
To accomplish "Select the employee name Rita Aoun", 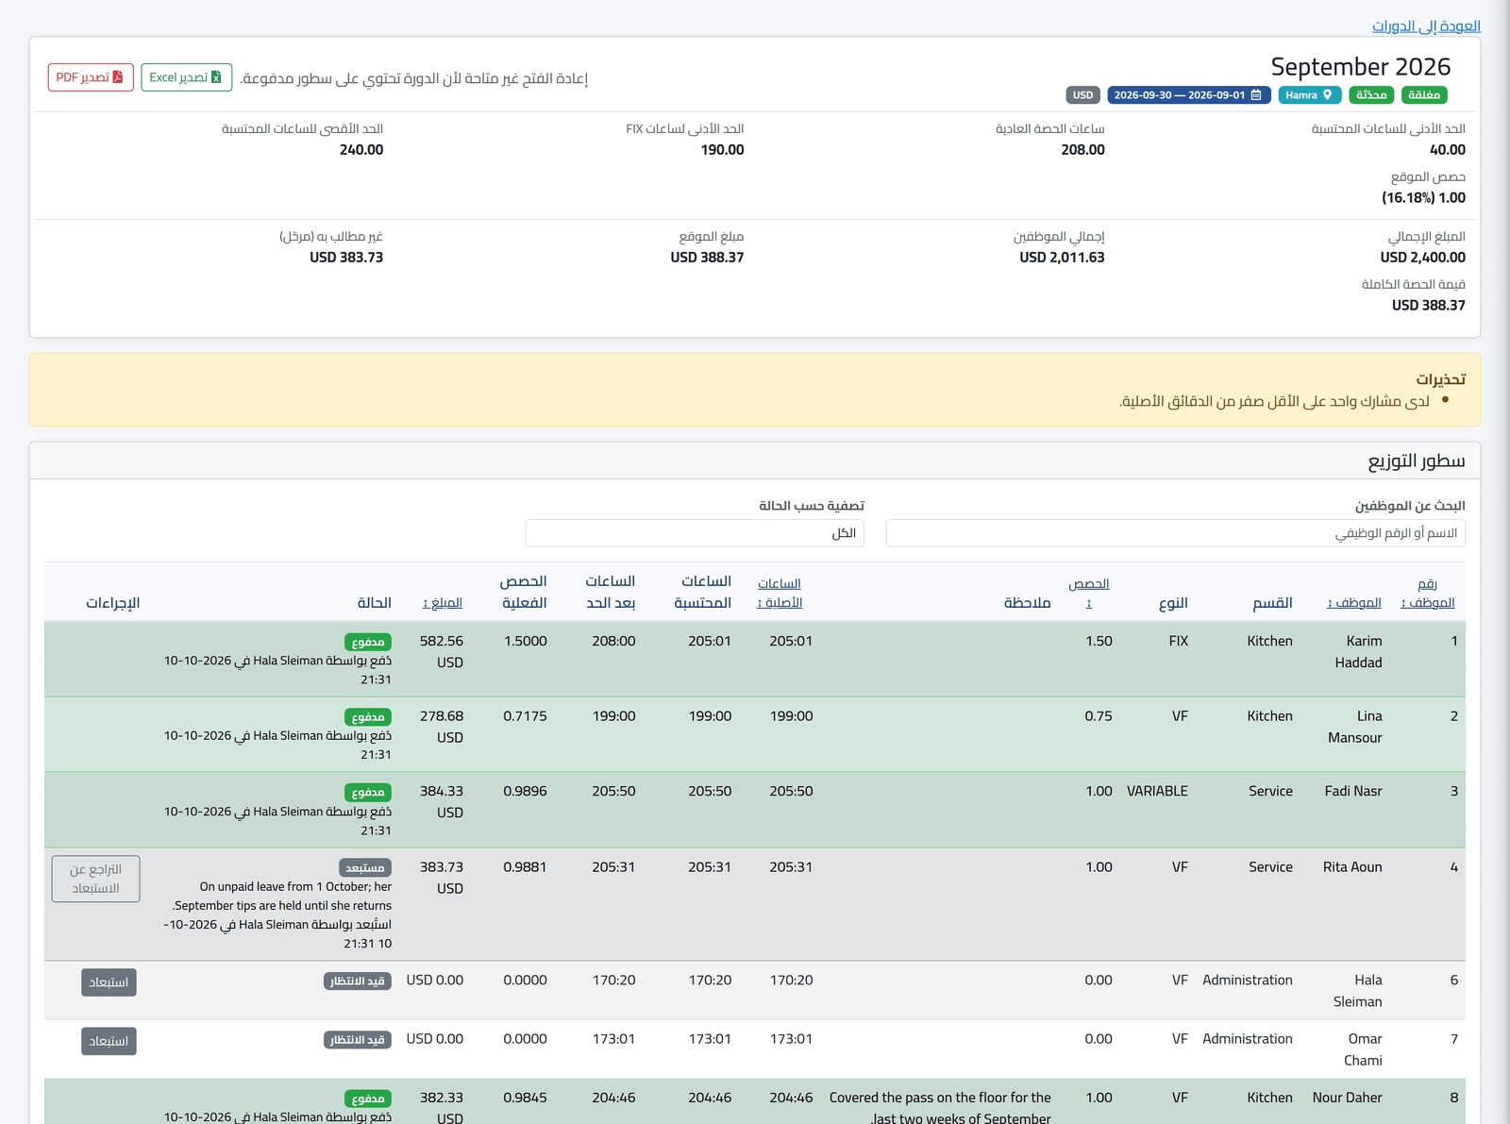I will click(1352, 866).
